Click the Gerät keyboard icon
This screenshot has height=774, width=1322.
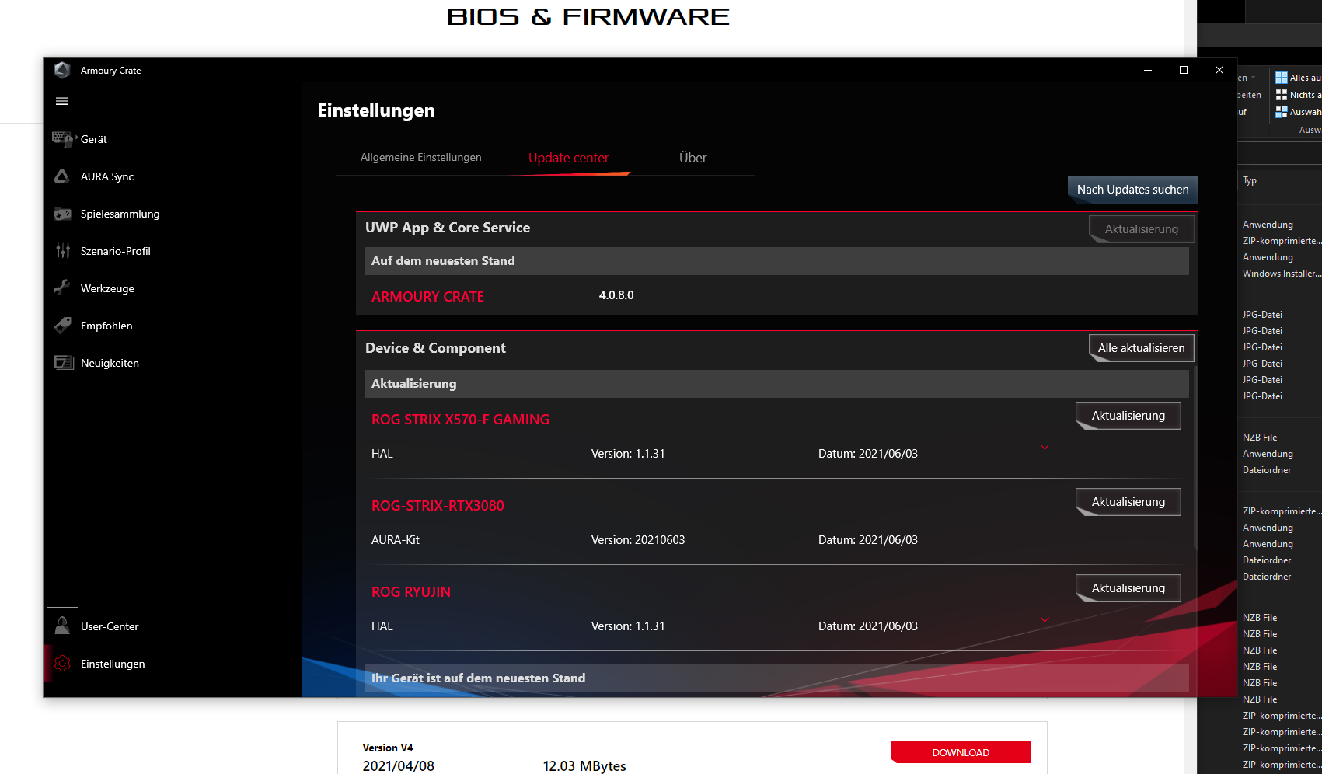[62, 139]
